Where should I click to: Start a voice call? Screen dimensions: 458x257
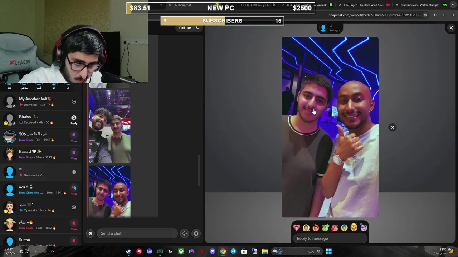pyautogui.click(x=197, y=28)
